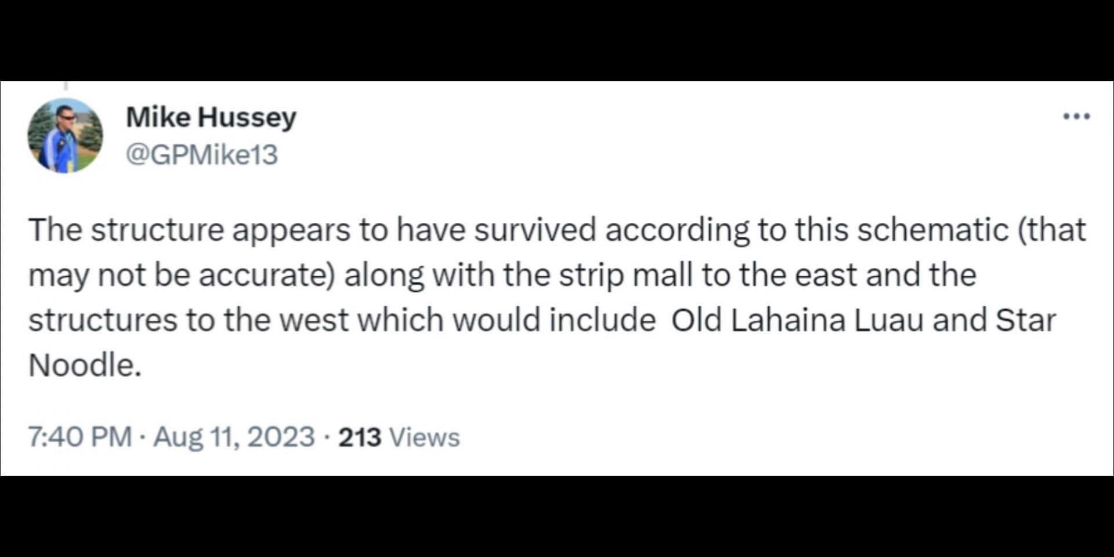Click the word "Star" ending the third line

point(1025,320)
